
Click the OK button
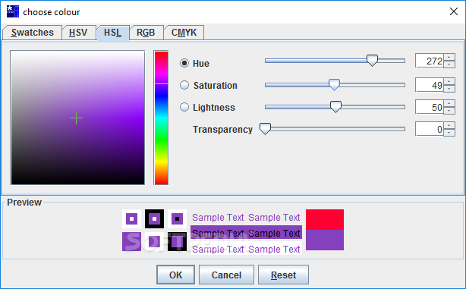pyautogui.click(x=175, y=275)
